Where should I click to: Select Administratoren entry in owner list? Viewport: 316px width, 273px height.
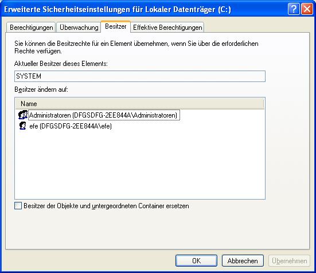coord(104,115)
